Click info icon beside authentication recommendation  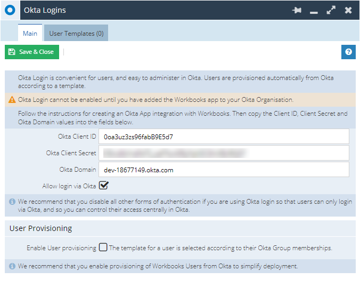pos(12,202)
